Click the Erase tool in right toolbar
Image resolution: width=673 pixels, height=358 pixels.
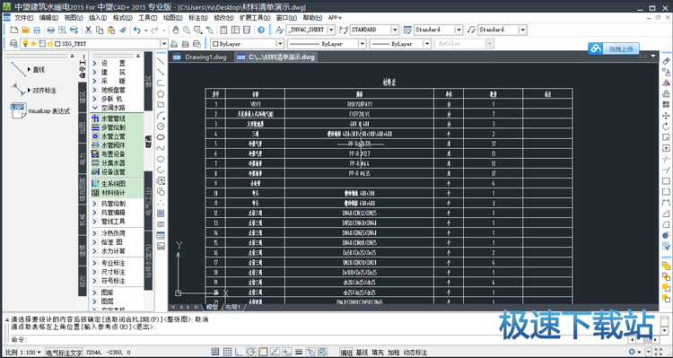coord(666,61)
